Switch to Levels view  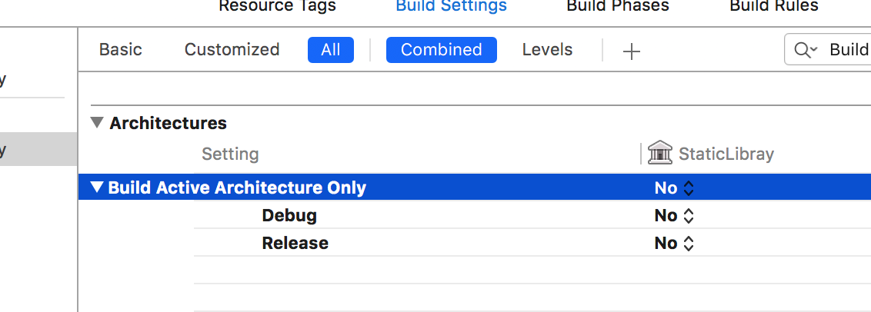coord(547,50)
